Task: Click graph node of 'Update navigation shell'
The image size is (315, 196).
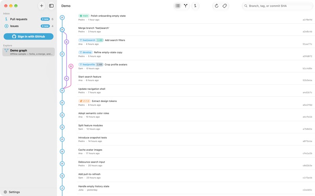Action: (x=62, y=91)
